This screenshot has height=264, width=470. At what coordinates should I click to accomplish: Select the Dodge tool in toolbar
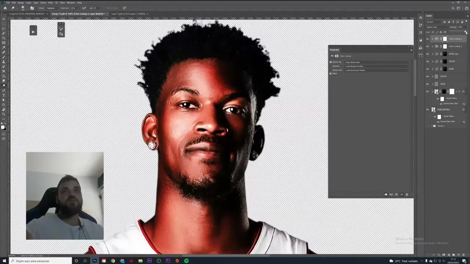click(4, 85)
